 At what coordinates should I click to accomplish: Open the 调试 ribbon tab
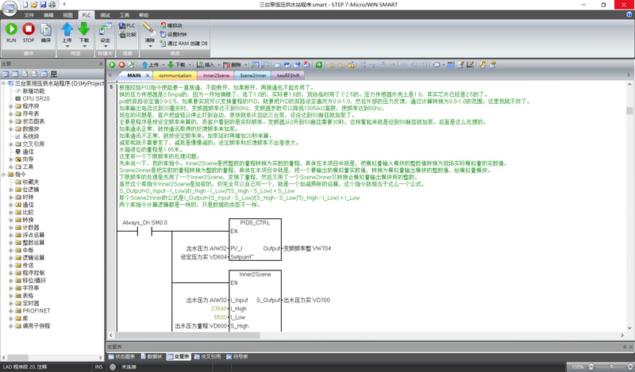point(106,15)
